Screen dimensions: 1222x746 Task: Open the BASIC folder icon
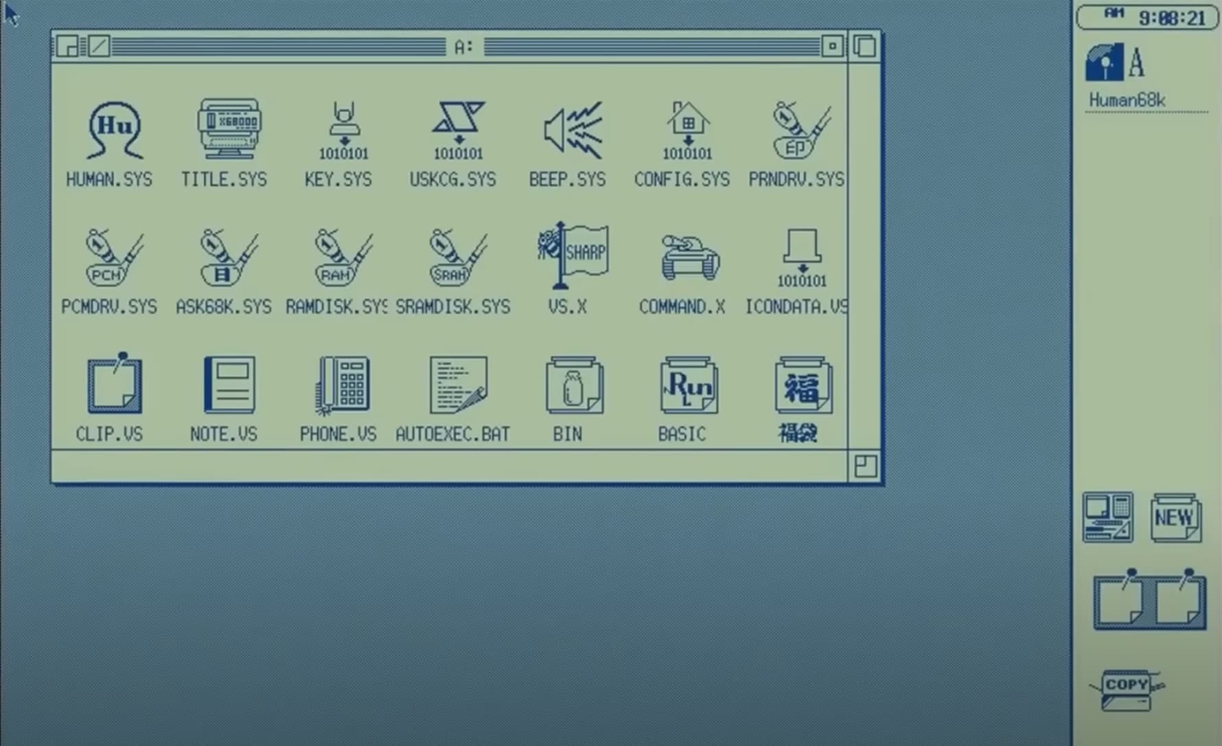click(x=689, y=385)
